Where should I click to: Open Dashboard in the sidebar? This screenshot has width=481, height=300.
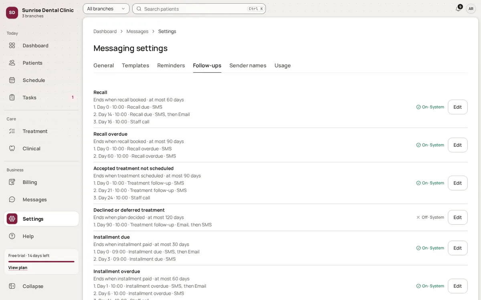[x=41, y=46]
